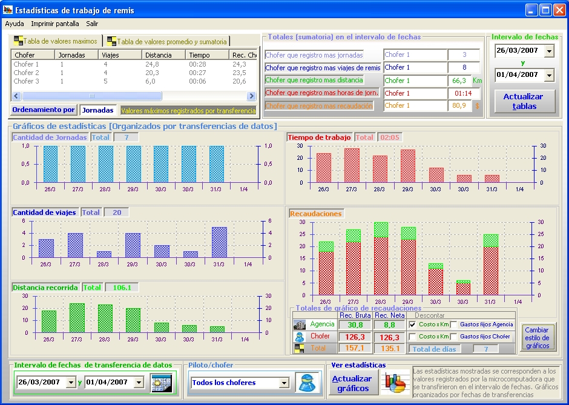Click the table's horizontal scrollbar thumb
Viewport: 569px width, 405px height.
(92, 96)
